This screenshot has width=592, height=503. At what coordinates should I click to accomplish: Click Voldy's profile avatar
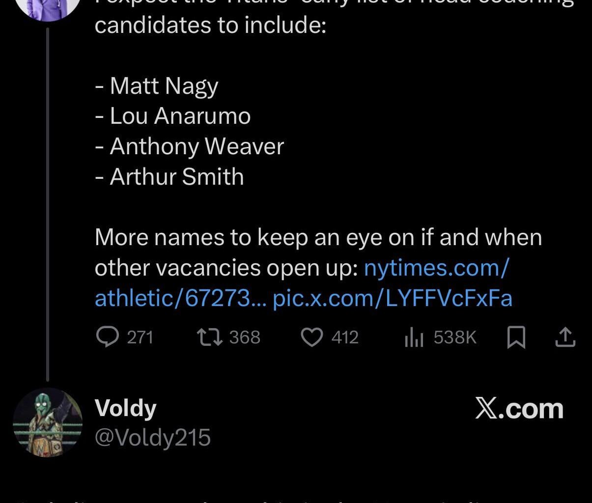pyautogui.click(x=47, y=422)
